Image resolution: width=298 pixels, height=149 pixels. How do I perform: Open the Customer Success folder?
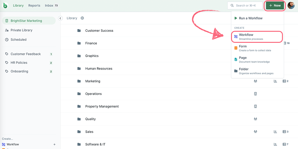[99, 31]
